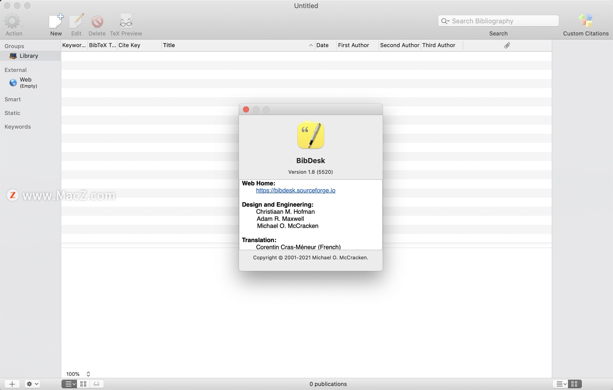The width and height of the screenshot is (613, 390).
Task: Sort by First Author column
Action: (x=358, y=45)
